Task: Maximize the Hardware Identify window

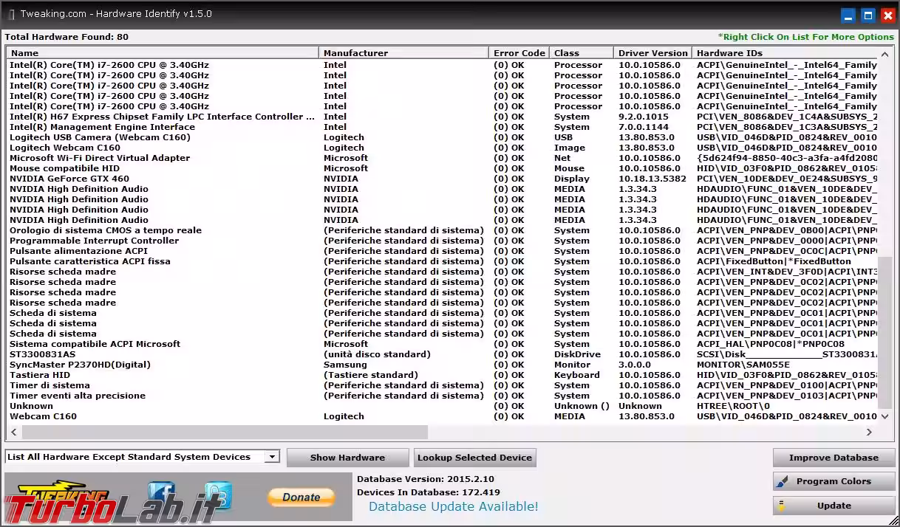Action: [868, 15]
